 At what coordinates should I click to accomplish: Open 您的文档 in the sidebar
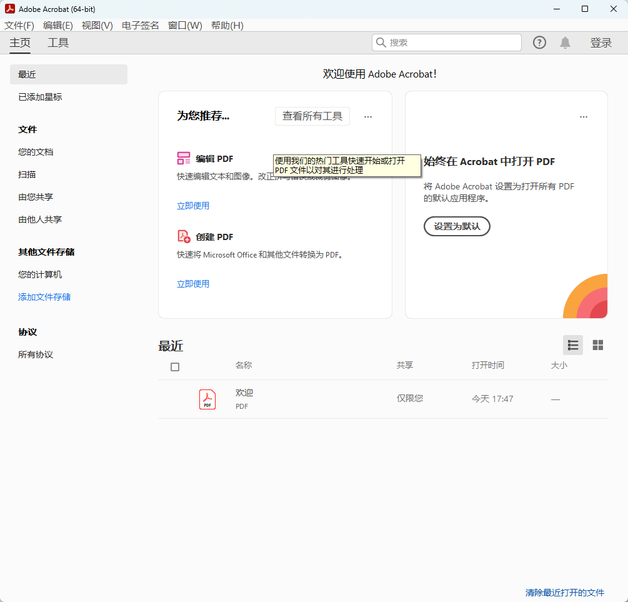click(36, 152)
